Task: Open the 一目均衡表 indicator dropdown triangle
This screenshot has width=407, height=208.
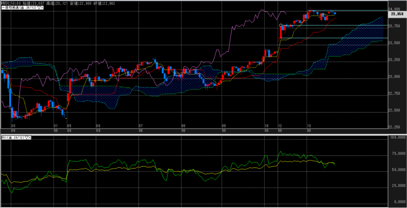Action: click(39, 8)
